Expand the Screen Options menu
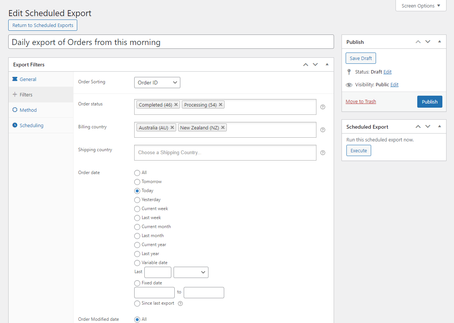Image resolution: width=454 pixels, height=323 pixels. [421, 6]
